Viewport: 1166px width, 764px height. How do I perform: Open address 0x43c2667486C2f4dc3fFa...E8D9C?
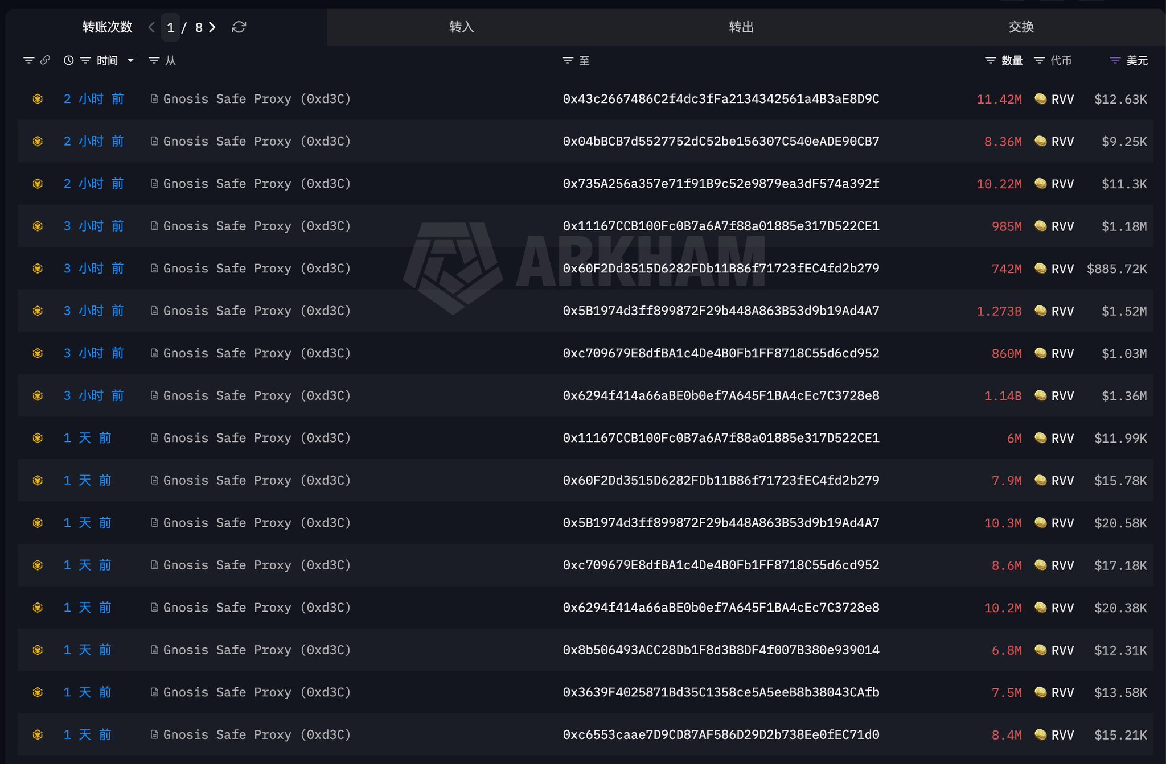pyautogui.click(x=720, y=99)
